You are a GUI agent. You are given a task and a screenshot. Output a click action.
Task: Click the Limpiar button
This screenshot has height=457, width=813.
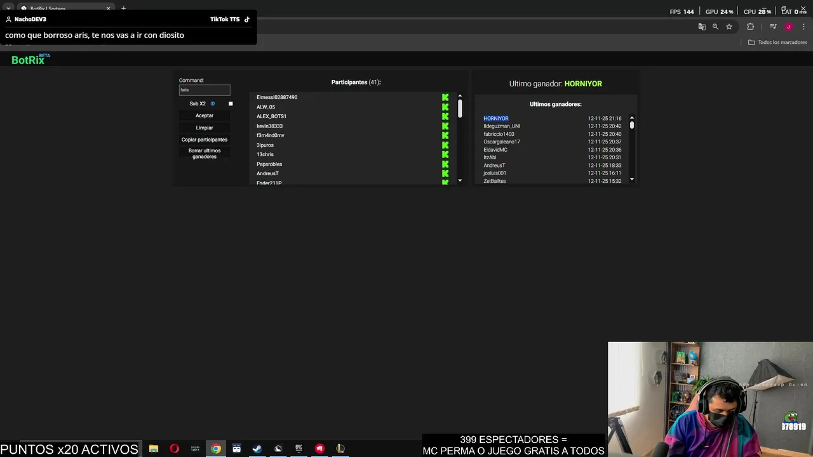coord(205,128)
